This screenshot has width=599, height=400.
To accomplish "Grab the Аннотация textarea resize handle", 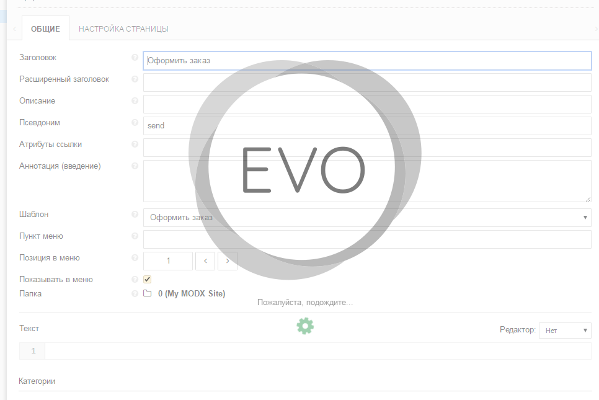I will [588, 198].
